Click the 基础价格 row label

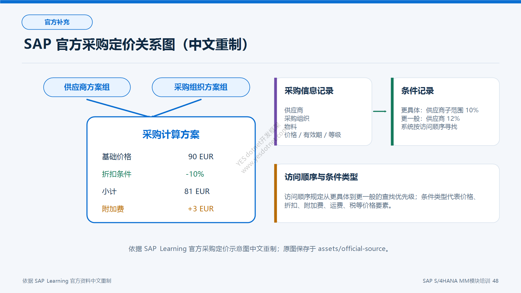(x=117, y=157)
